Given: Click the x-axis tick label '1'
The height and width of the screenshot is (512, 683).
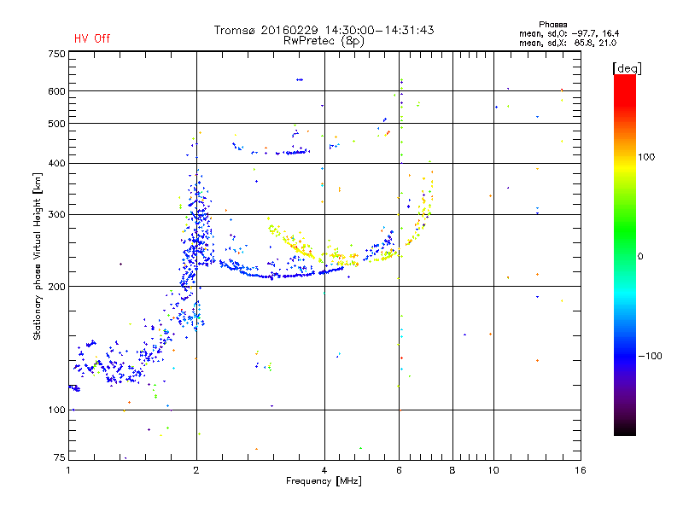Looking at the screenshot, I should [68, 470].
